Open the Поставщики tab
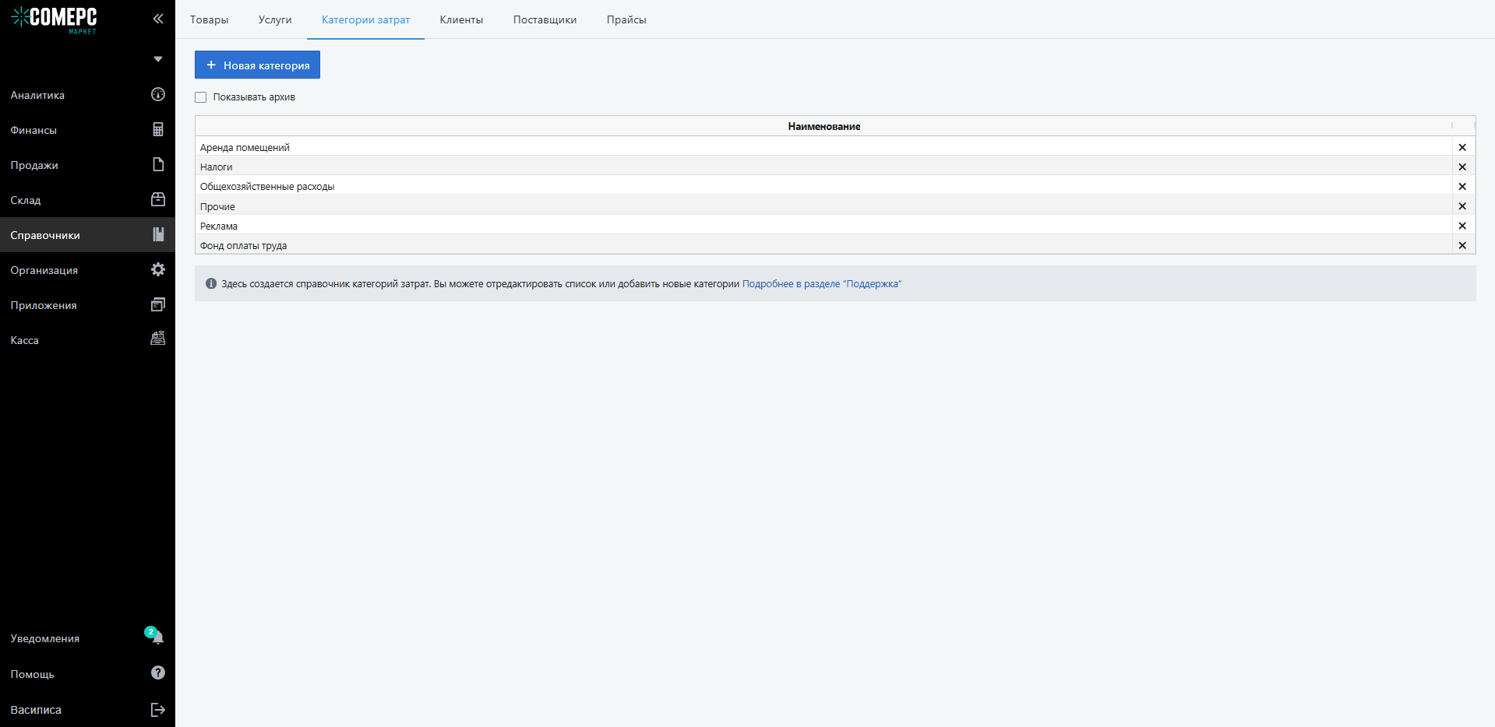This screenshot has height=727, width=1495. tap(545, 19)
